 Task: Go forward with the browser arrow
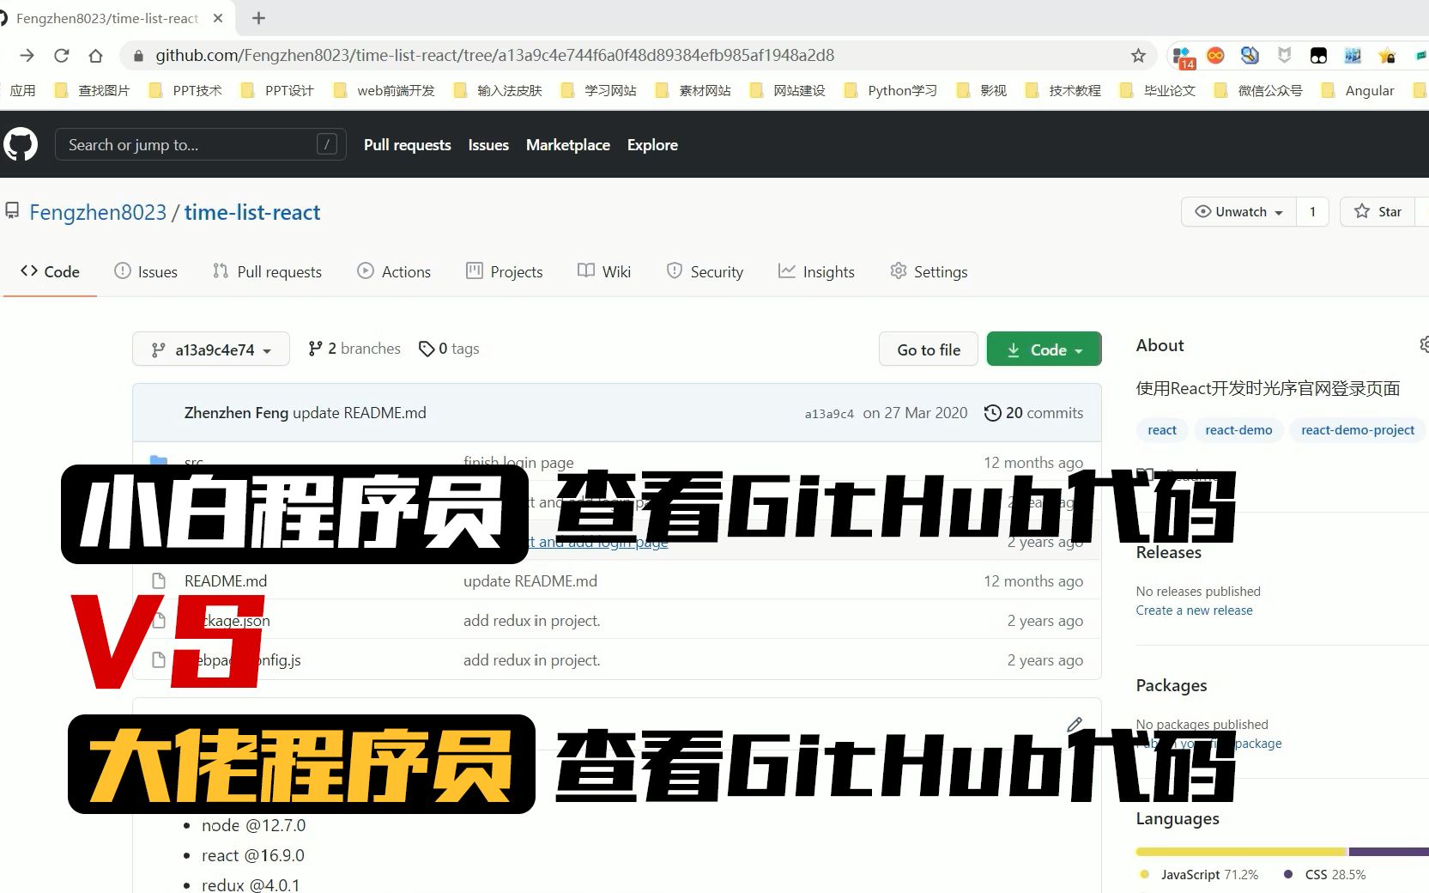pyautogui.click(x=27, y=56)
